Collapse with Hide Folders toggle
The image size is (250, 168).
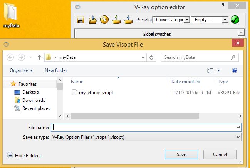tap(23, 155)
